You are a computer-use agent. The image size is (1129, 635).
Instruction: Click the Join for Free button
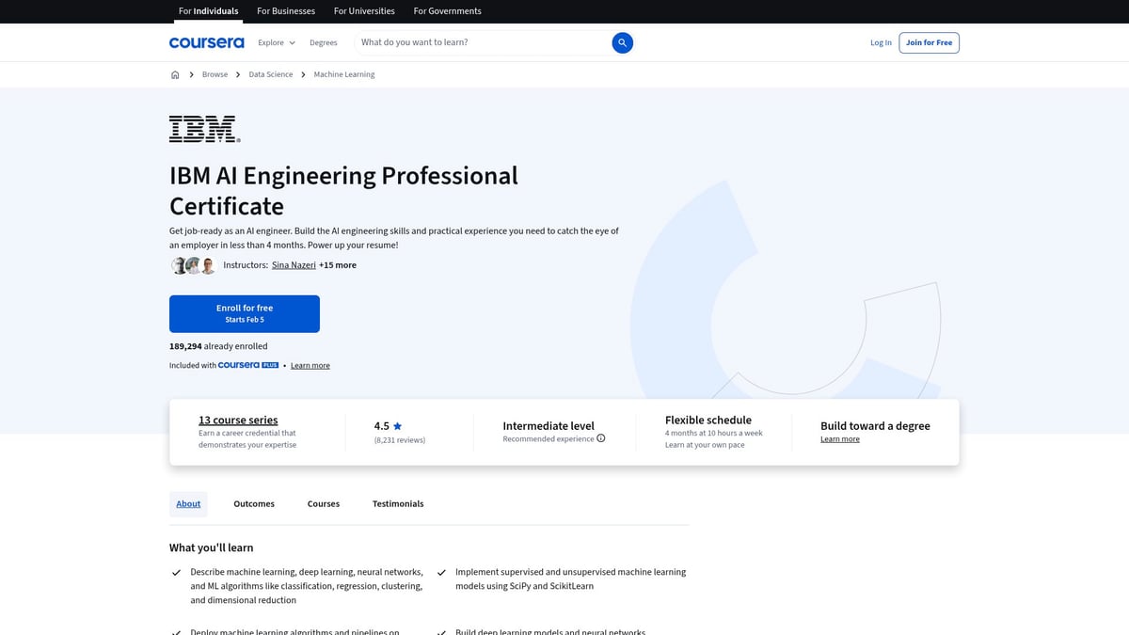click(x=930, y=42)
